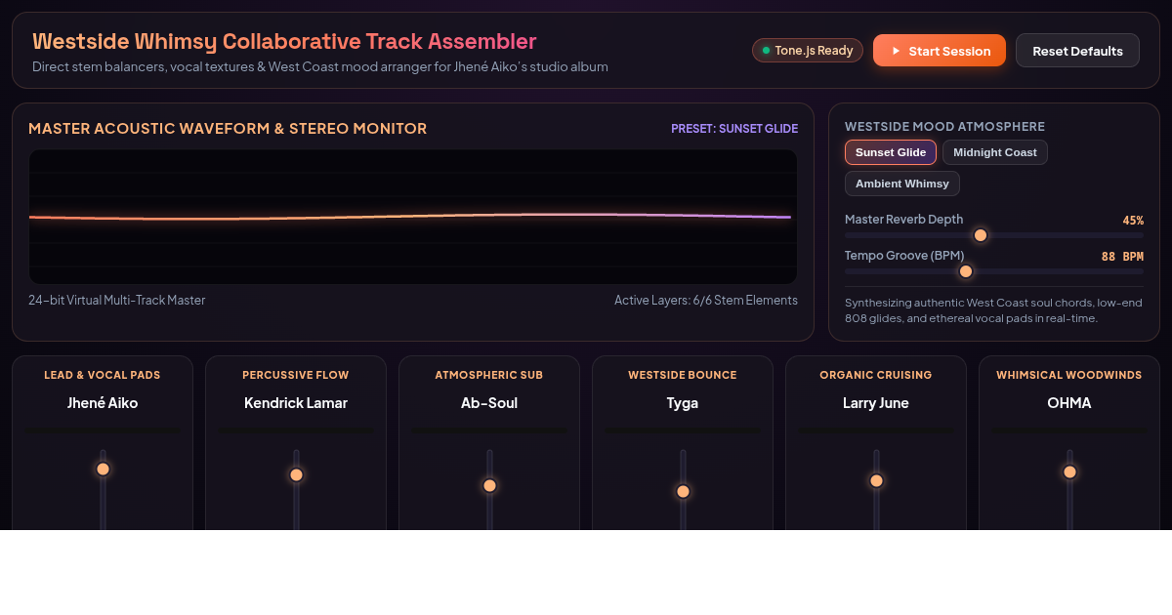This screenshot has width=1172, height=615.
Task: Click the Master Acoustic Waveform & Stereo Monitor heading
Action: (228, 129)
